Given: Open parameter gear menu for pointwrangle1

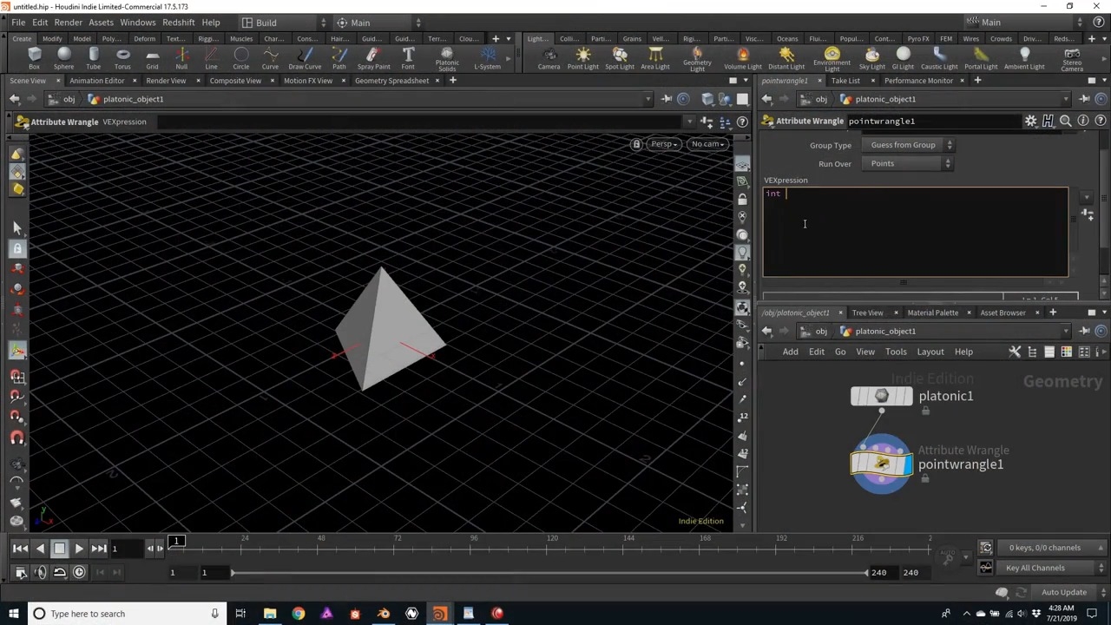Looking at the screenshot, I should point(1030,121).
